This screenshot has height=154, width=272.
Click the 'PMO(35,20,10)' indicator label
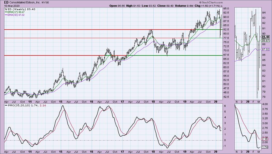pos(19,105)
